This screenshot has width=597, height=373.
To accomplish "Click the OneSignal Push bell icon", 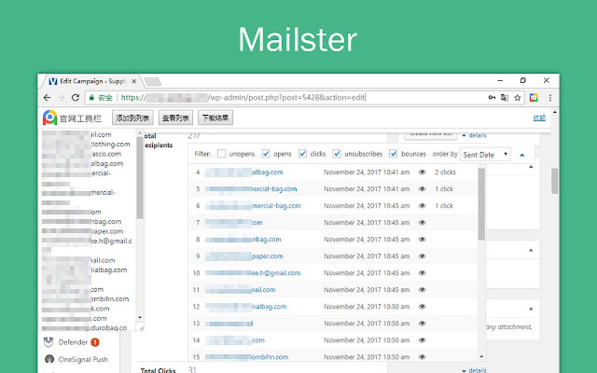I will tap(49, 359).
